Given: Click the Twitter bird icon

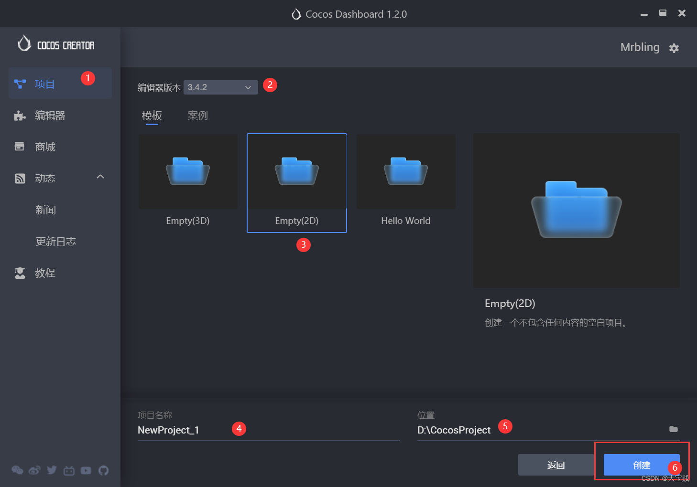Looking at the screenshot, I should pos(52,470).
